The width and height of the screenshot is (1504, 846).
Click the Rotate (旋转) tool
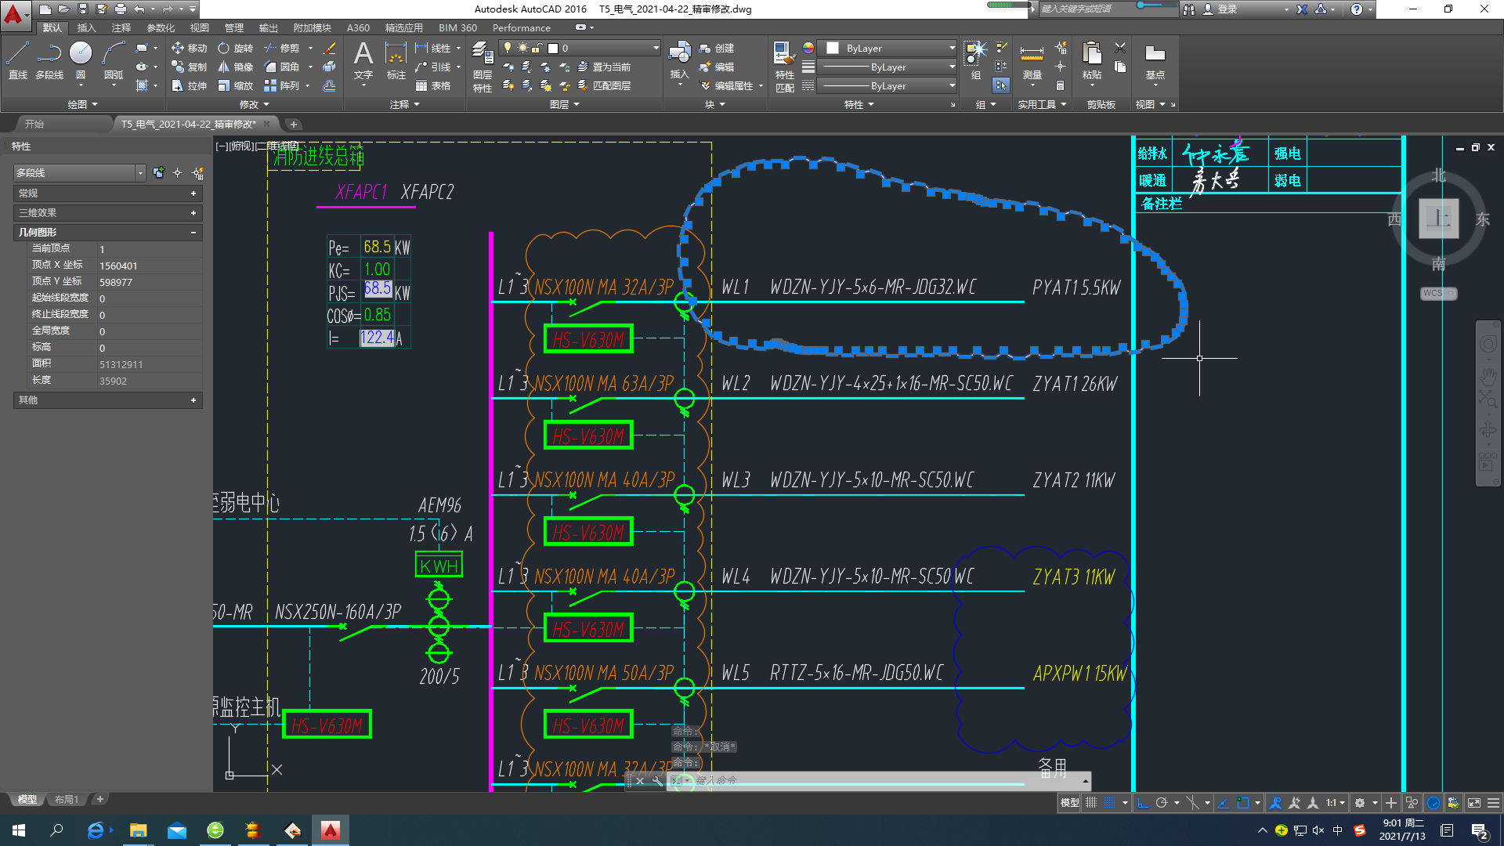pos(236,48)
